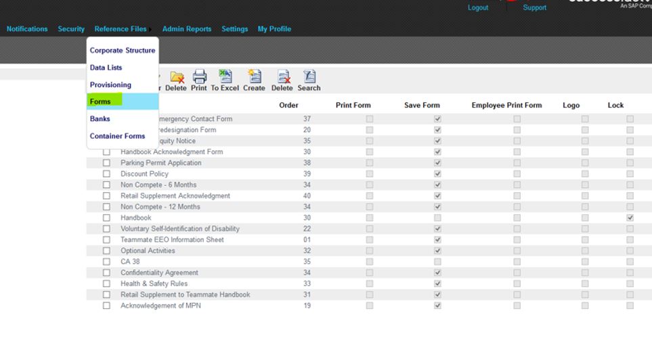Screen dimensions: 652x353
Task: Click the Print printer icon
Action: (x=199, y=80)
